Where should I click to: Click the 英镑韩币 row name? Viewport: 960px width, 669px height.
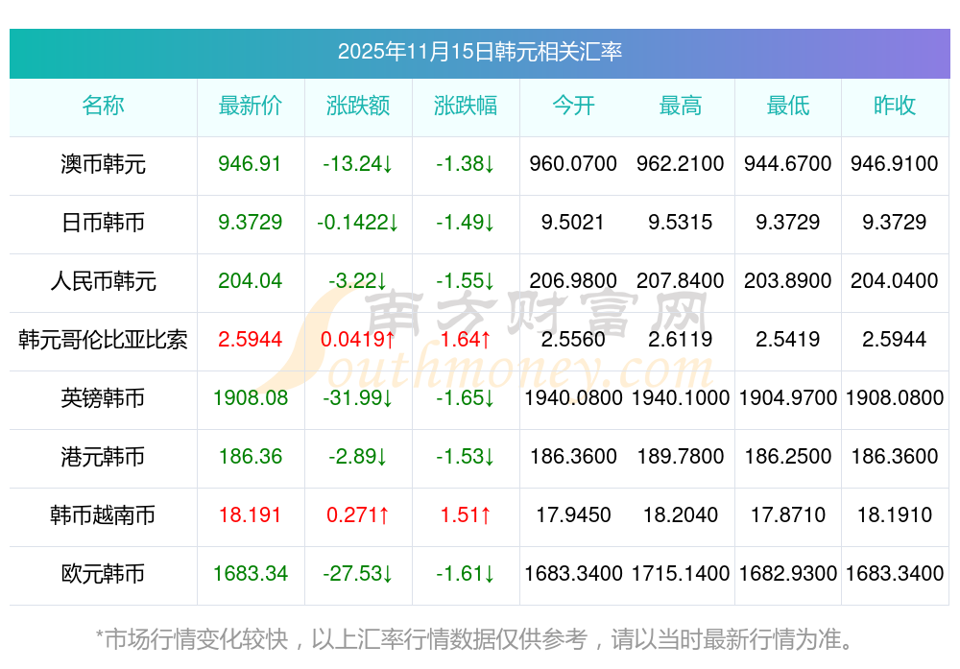coord(103,398)
